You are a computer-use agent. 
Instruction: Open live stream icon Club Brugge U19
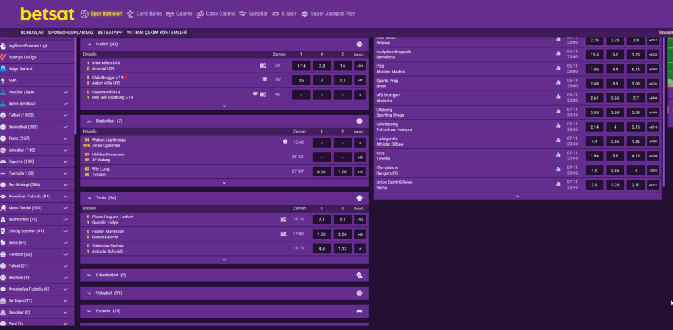coord(265,79)
